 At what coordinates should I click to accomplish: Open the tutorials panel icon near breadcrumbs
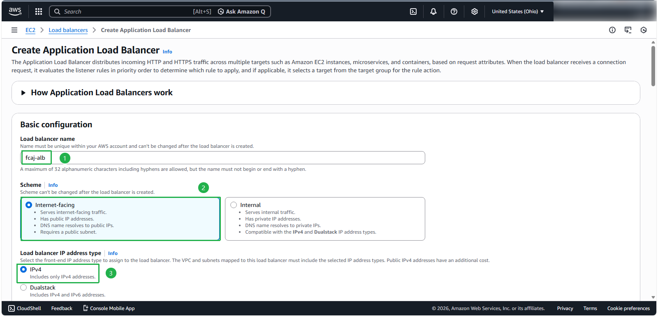pyautogui.click(x=628, y=30)
